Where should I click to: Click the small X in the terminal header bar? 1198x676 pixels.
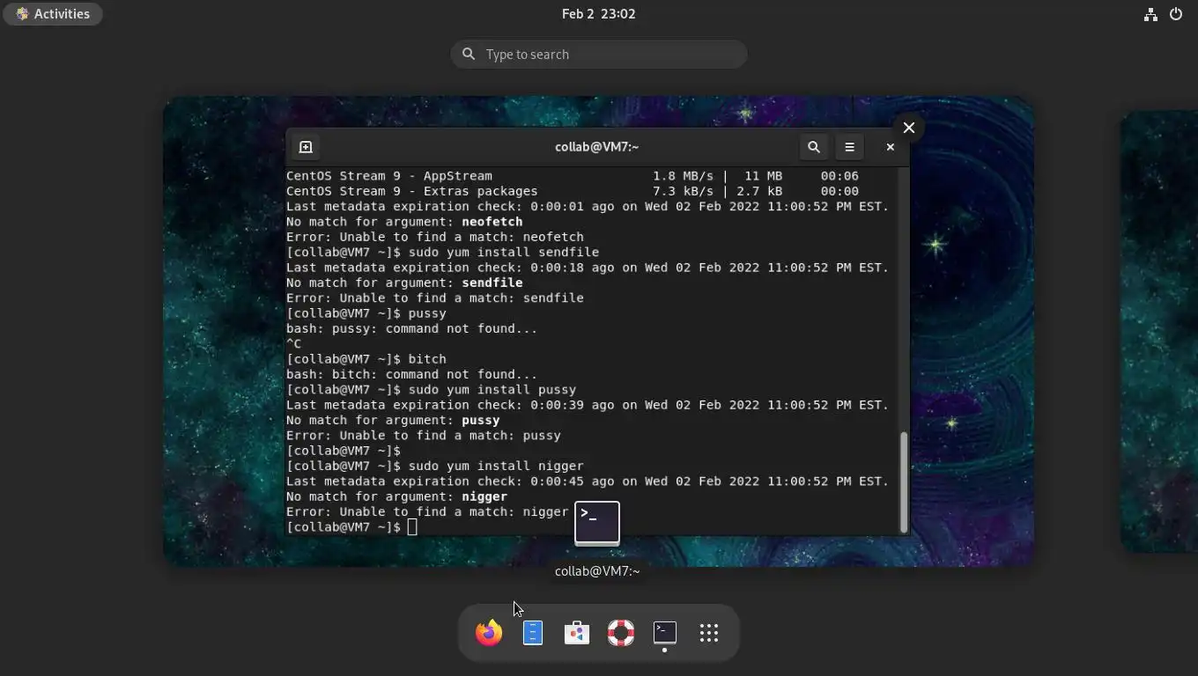pyautogui.click(x=890, y=147)
